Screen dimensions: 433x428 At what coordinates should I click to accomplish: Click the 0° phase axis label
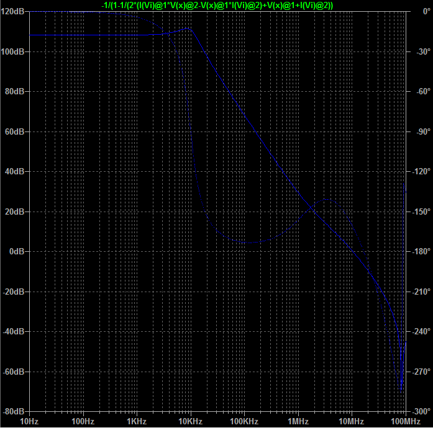(426, 12)
